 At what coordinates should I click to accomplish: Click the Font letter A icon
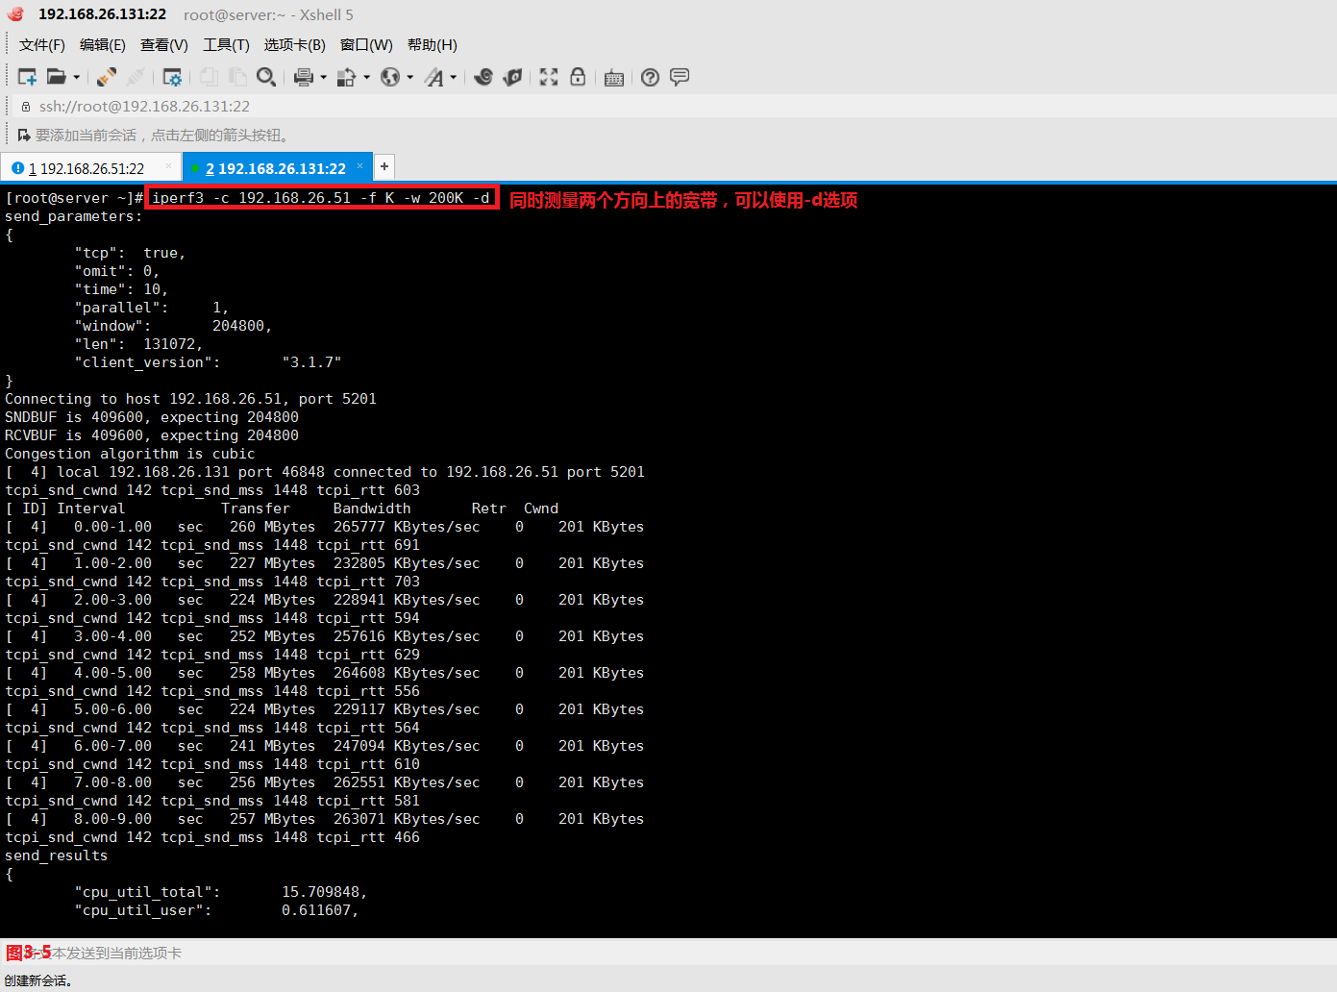[434, 77]
